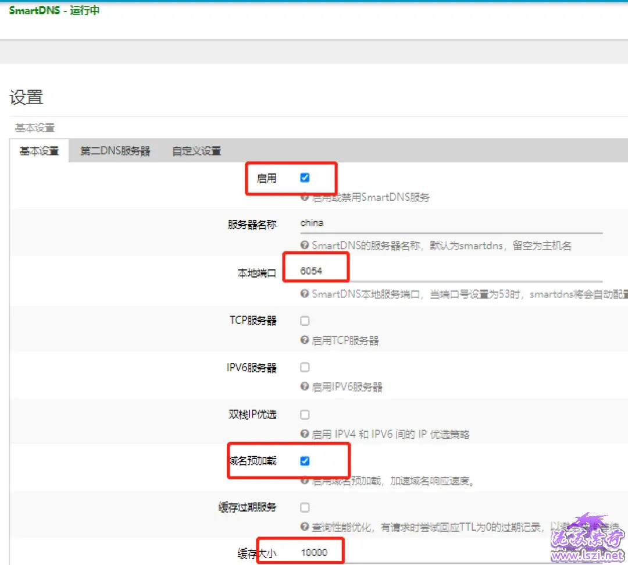The image size is (628, 565).
Task: Enable the 双栈IP优选 checkbox
Action: coord(305,414)
